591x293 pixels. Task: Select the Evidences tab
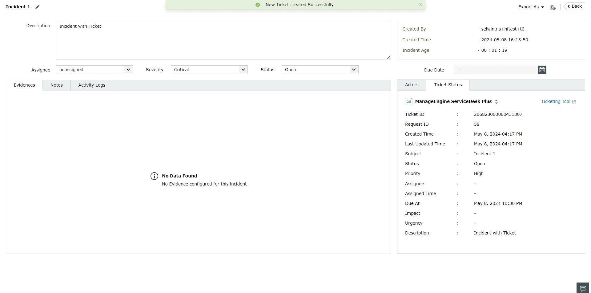coord(24,85)
